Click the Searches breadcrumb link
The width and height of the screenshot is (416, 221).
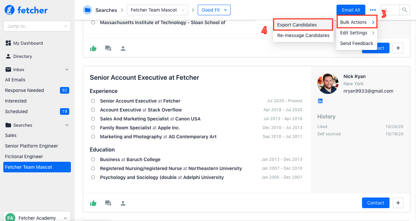(106, 10)
